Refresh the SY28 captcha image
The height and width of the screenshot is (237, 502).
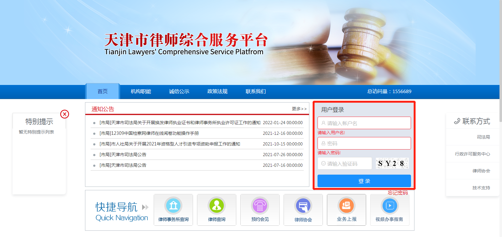tap(392, 163)
